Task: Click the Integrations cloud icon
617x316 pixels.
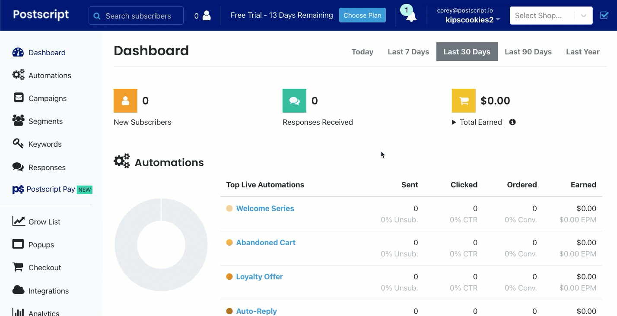Action: pyautogui.click(x=18, y=290)
